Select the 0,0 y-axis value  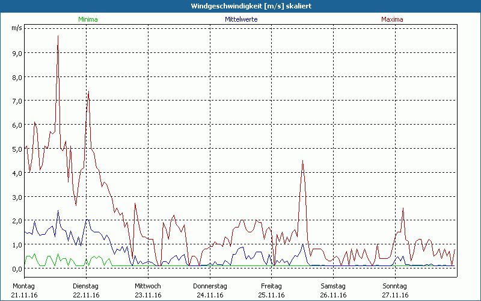(17, 268)
